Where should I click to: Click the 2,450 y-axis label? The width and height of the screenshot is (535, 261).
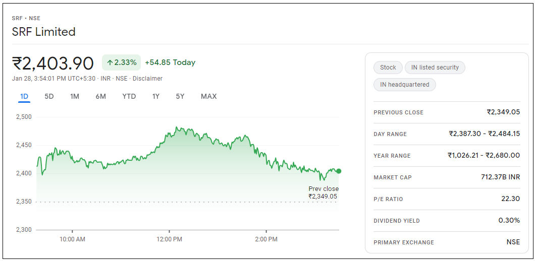pyautogui.click(x=24, y=145)
